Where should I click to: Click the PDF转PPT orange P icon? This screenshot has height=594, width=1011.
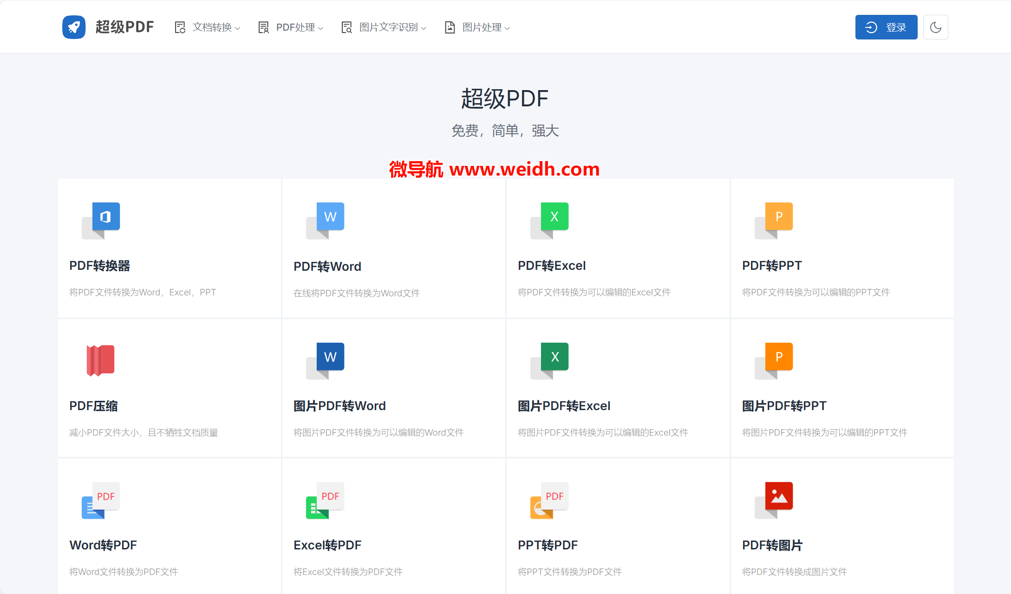tap(774, 221)
